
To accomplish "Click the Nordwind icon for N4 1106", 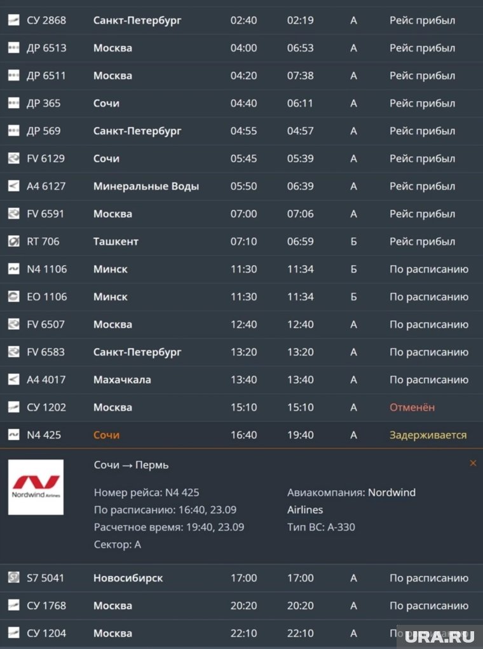I will (x=13, y=269).
